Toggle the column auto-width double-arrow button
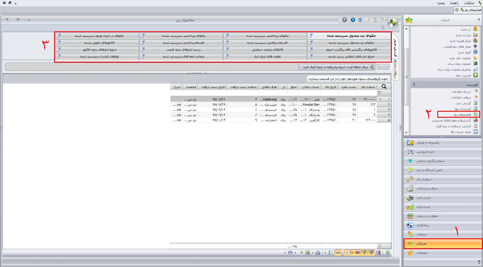483x267 pixels. click(x=338, y=253)
